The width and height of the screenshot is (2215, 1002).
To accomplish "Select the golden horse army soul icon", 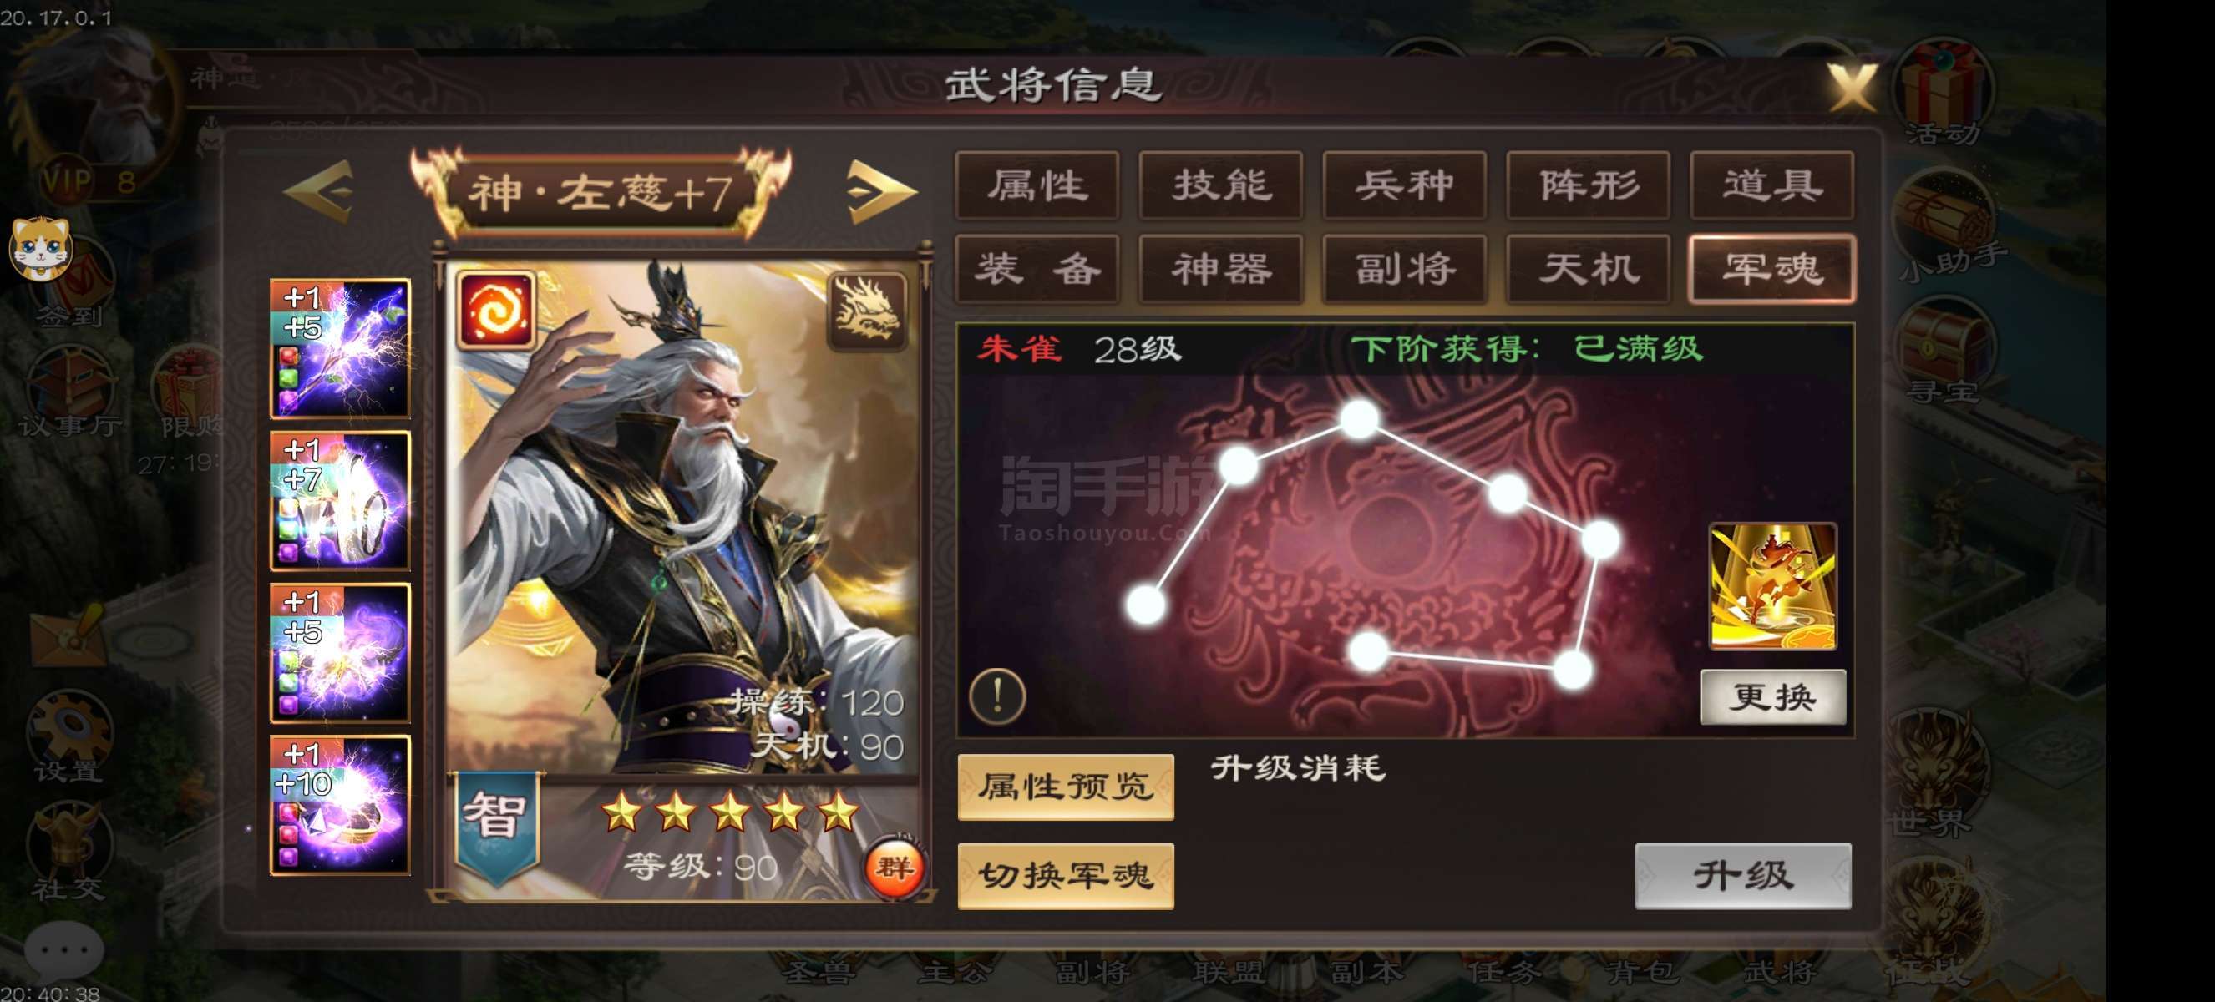I will pyautogui.click(x=1772, y=586).
